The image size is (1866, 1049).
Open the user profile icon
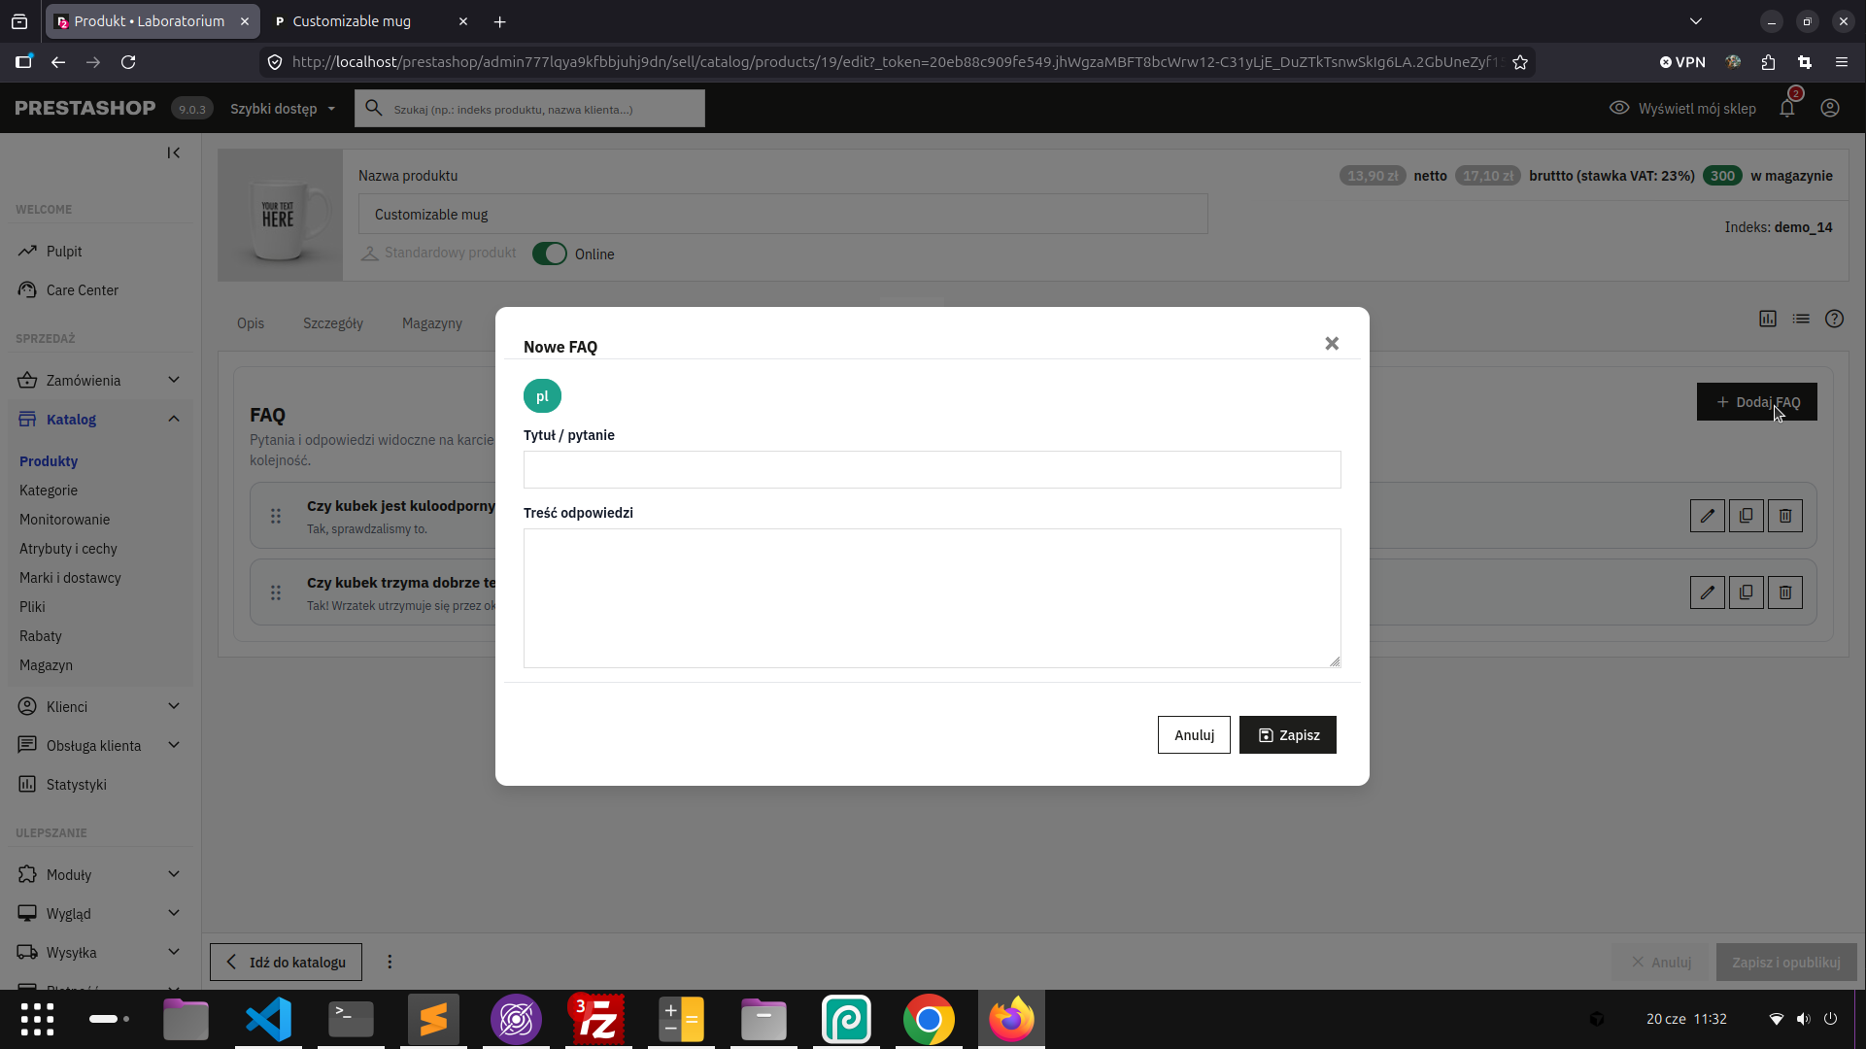(x=1830, y=109)
